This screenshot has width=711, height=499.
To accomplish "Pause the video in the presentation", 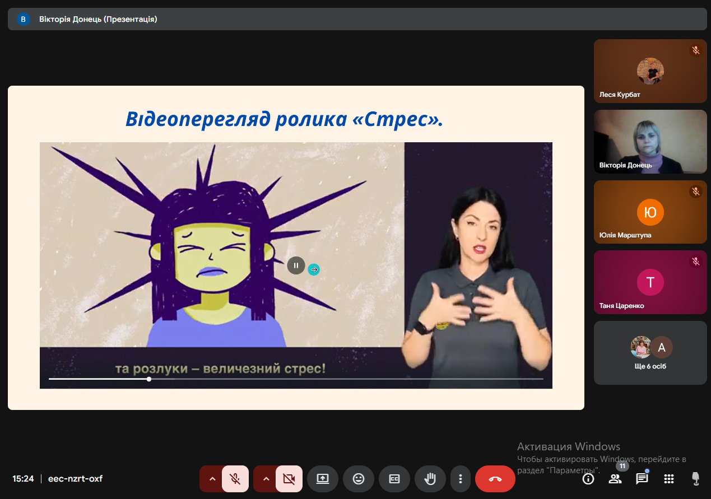I will (296, 265).
